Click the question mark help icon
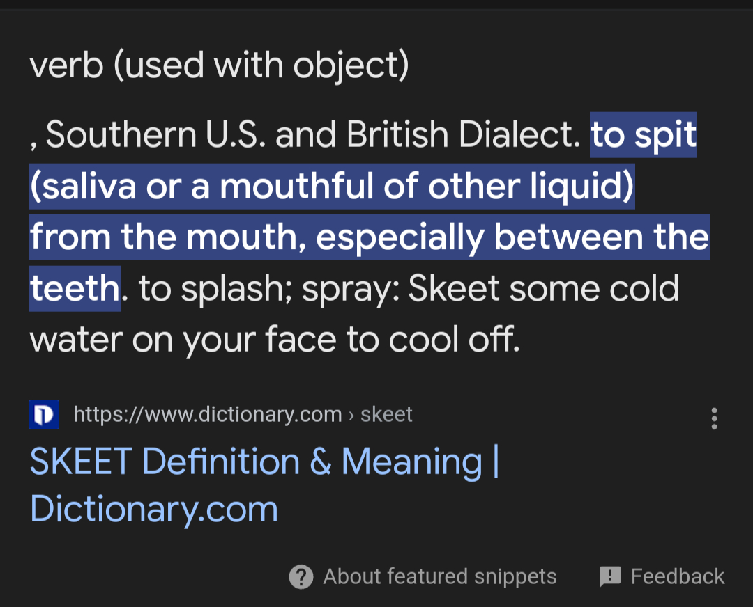 301,576
